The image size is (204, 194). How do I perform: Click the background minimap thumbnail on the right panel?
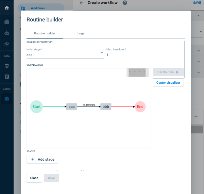tap(197, 129)
